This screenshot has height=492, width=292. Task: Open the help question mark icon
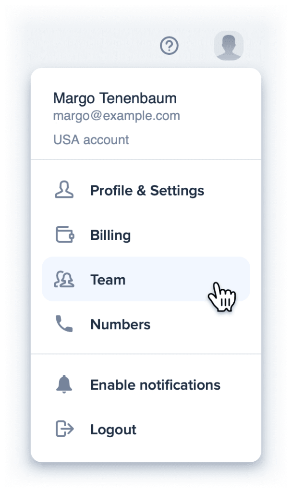coord(169,46)
